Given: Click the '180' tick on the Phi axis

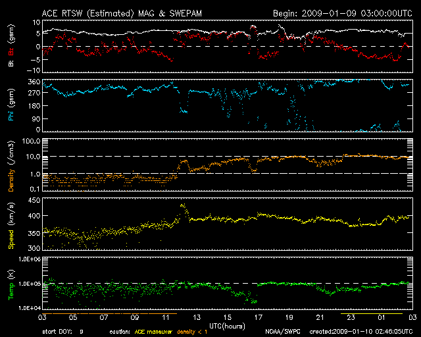Looking at the screenshot, I should [x=34, y=105].
